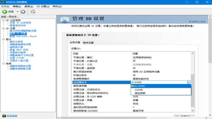Choose 固定刷新 in the dropdown list
212x119 pixels.
pyautogui.click(x=161, y=93)
